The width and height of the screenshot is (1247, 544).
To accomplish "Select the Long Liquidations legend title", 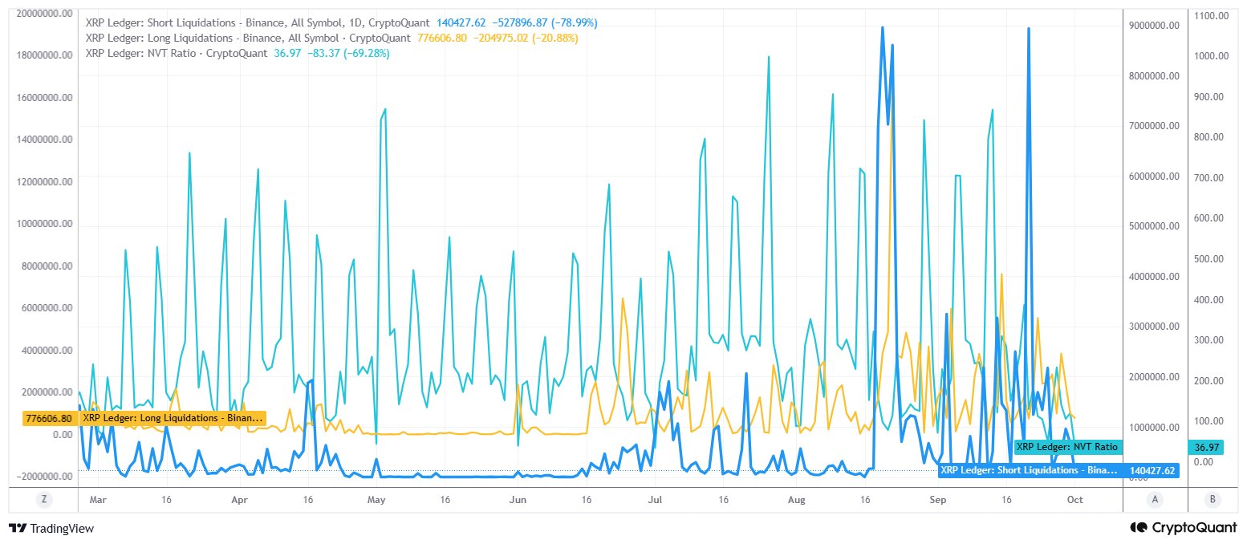I will pos(248,38).
